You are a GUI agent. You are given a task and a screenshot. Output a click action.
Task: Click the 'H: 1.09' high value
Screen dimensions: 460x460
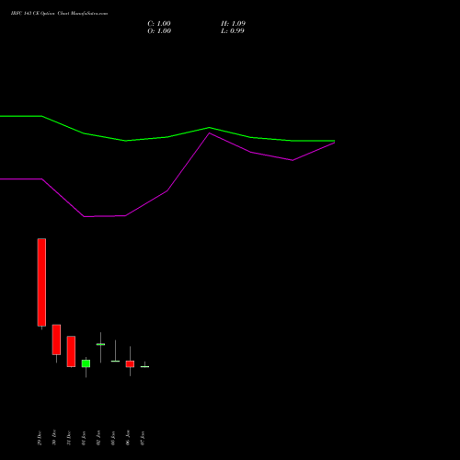tap(233, 24)
